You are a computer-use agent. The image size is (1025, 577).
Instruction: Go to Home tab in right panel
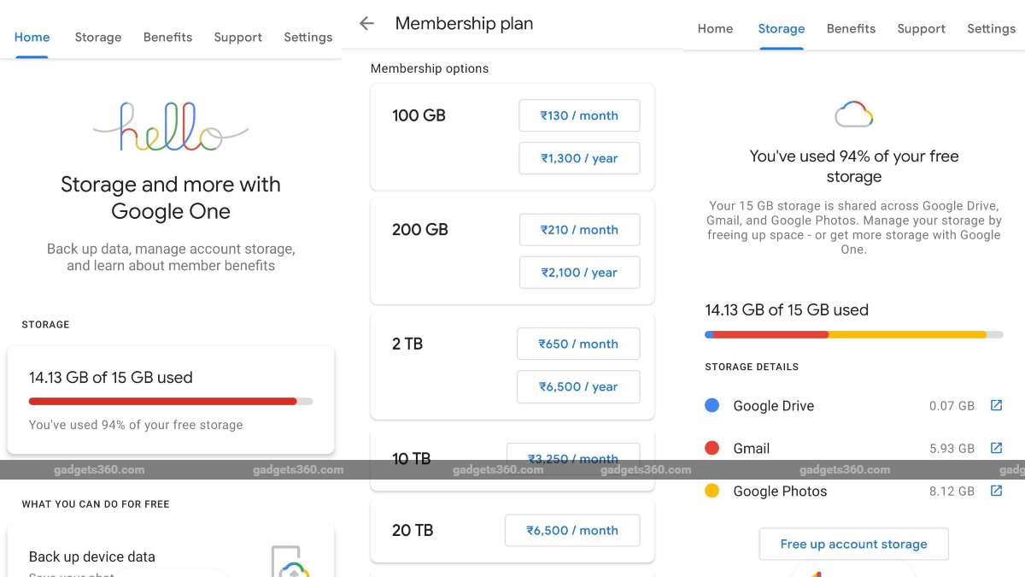pos(715,29)
